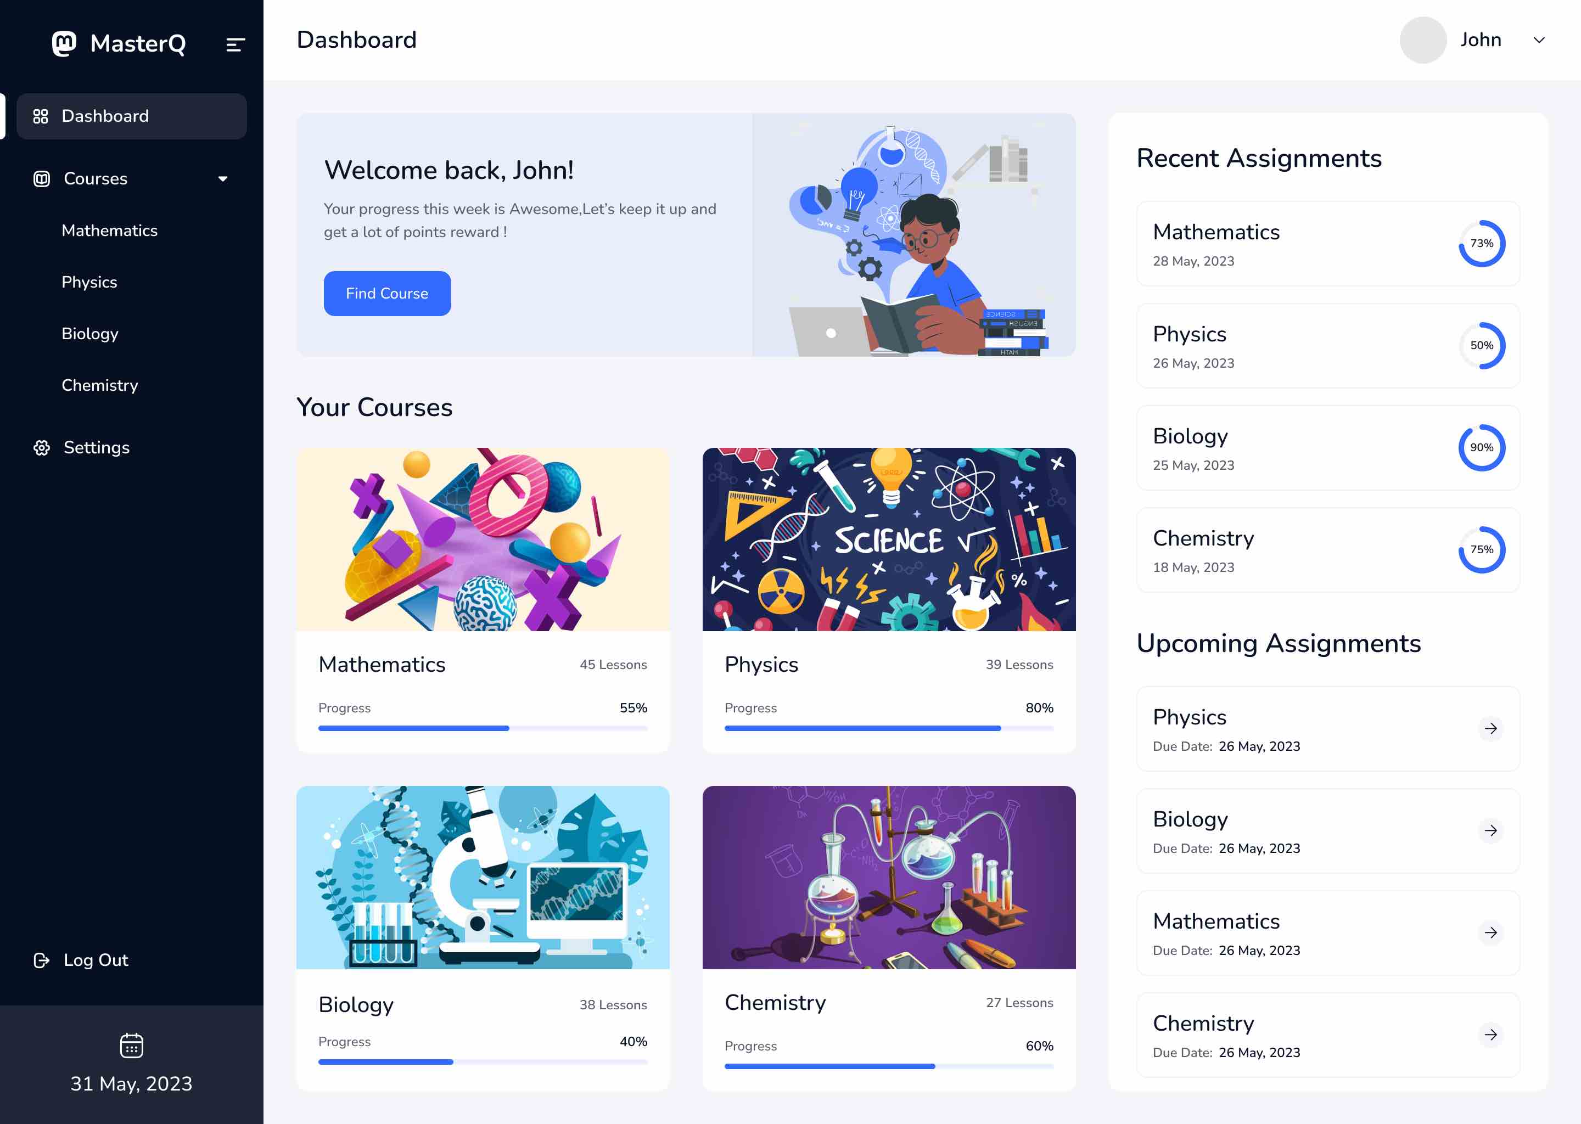Click the Log Out icon
The width and height of the screenshot is (1581, 1124).
41,960
